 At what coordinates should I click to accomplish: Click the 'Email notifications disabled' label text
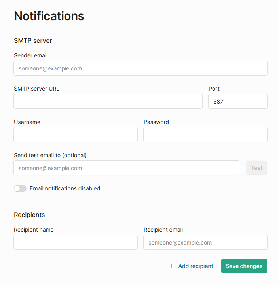pyautogui.click(x=65, y=188)
